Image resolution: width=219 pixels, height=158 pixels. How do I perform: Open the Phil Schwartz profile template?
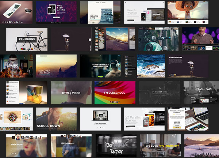coord(71,146)
